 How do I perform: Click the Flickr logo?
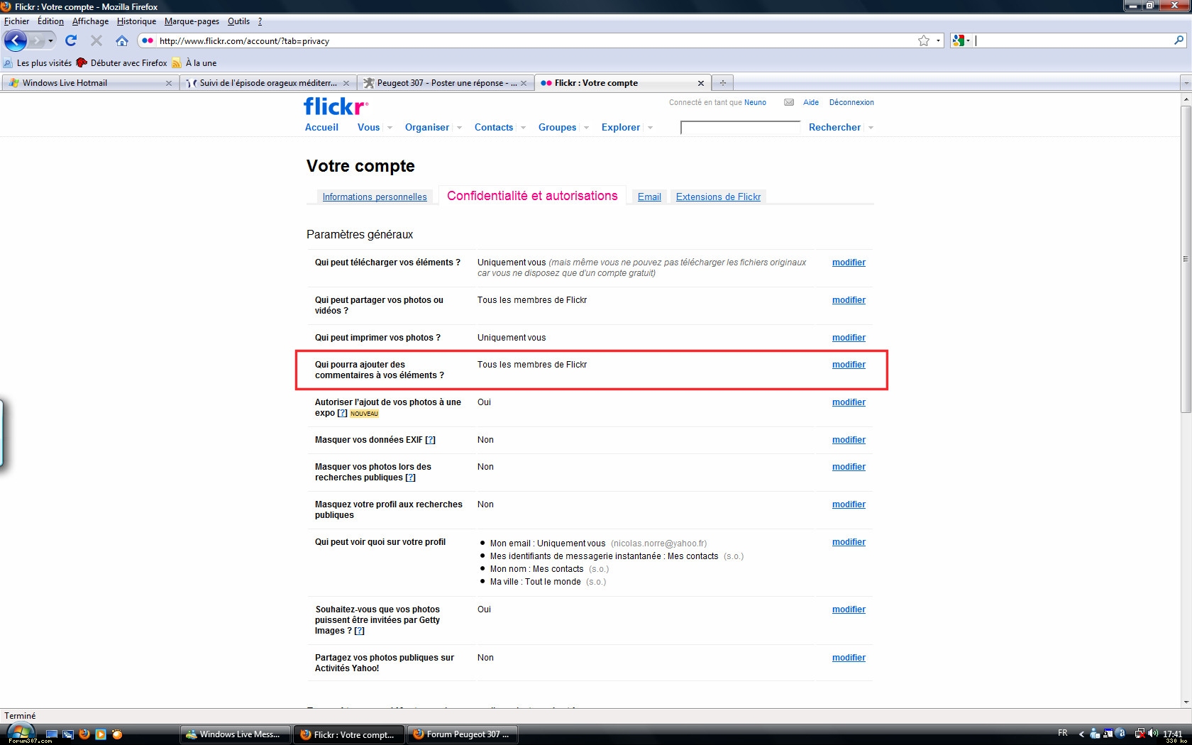click(x=336, y=106)
